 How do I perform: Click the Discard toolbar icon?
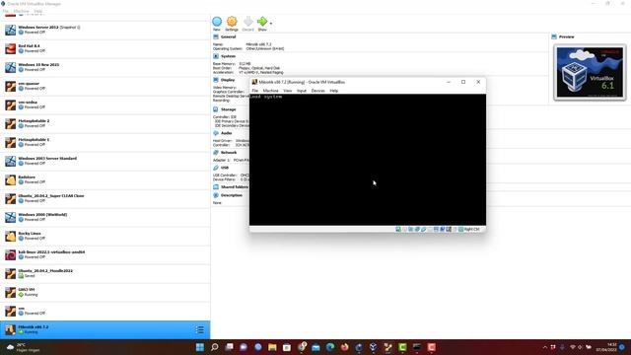pos(247,22)
